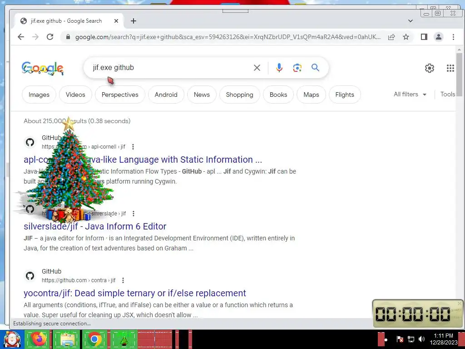Go back with the browser back arrow

tap(21, 37)
